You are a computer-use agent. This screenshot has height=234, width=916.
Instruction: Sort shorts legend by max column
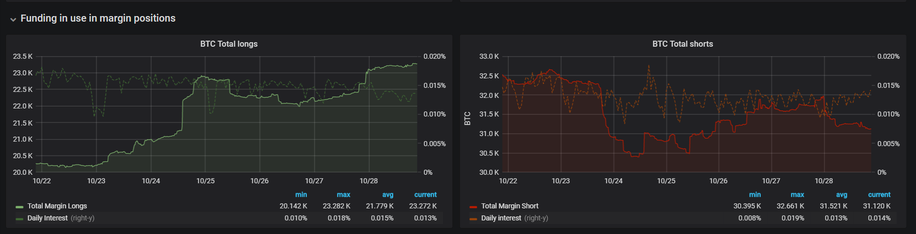tap(797, 194)
